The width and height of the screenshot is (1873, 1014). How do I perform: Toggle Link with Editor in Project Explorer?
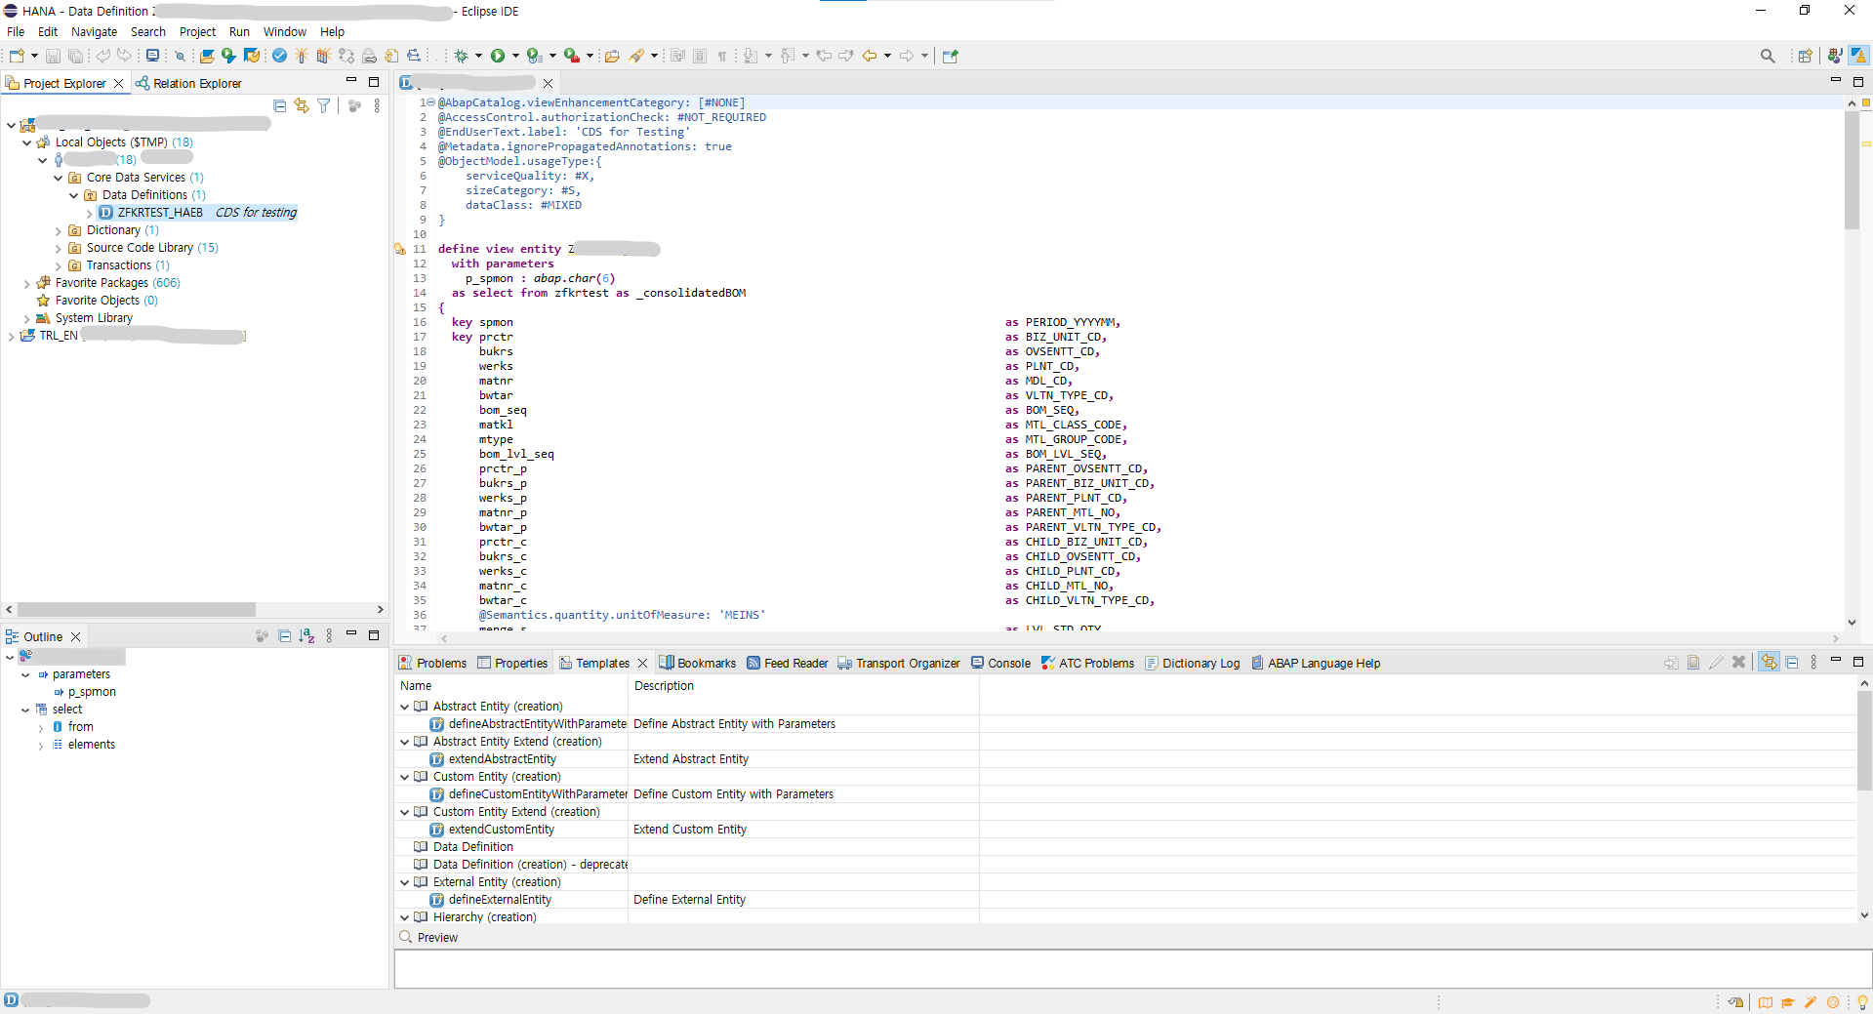click(302, 105)
